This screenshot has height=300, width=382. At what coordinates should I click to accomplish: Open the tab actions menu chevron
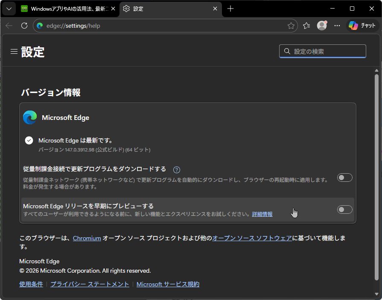[x=9, y=9]
